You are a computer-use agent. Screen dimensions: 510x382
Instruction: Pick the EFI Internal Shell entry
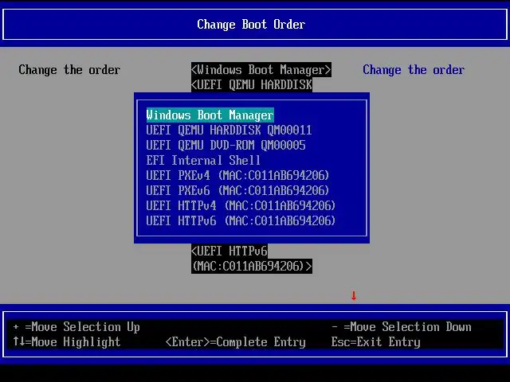203,161
